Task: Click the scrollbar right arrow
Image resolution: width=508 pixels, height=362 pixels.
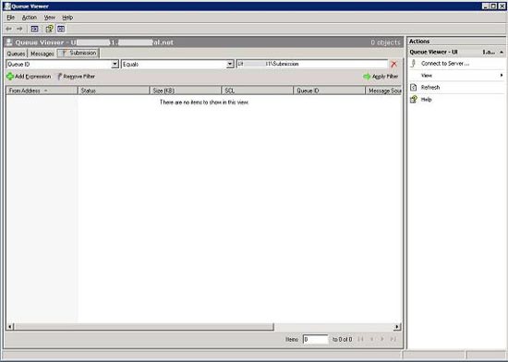Action: point(397,327)
